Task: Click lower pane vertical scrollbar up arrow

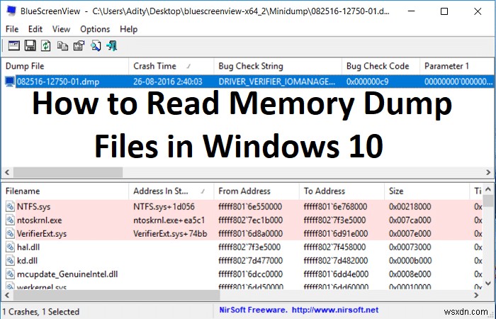Action: [x=488, y=189]
